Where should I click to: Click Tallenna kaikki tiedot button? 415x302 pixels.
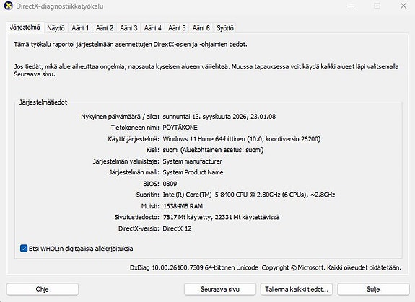[x=297, y=289]
